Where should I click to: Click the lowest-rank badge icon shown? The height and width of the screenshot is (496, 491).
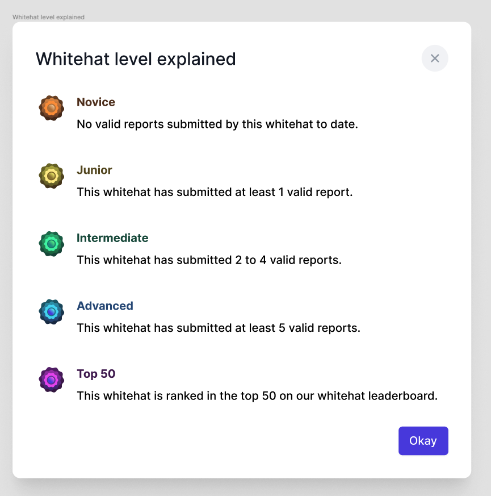coord(51,108)
